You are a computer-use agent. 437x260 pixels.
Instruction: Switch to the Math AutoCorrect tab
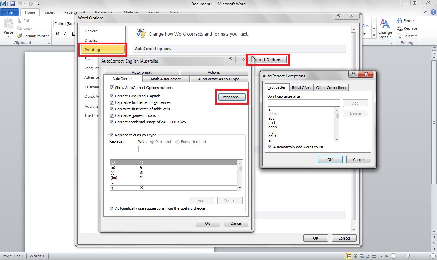tap(166, 79)
